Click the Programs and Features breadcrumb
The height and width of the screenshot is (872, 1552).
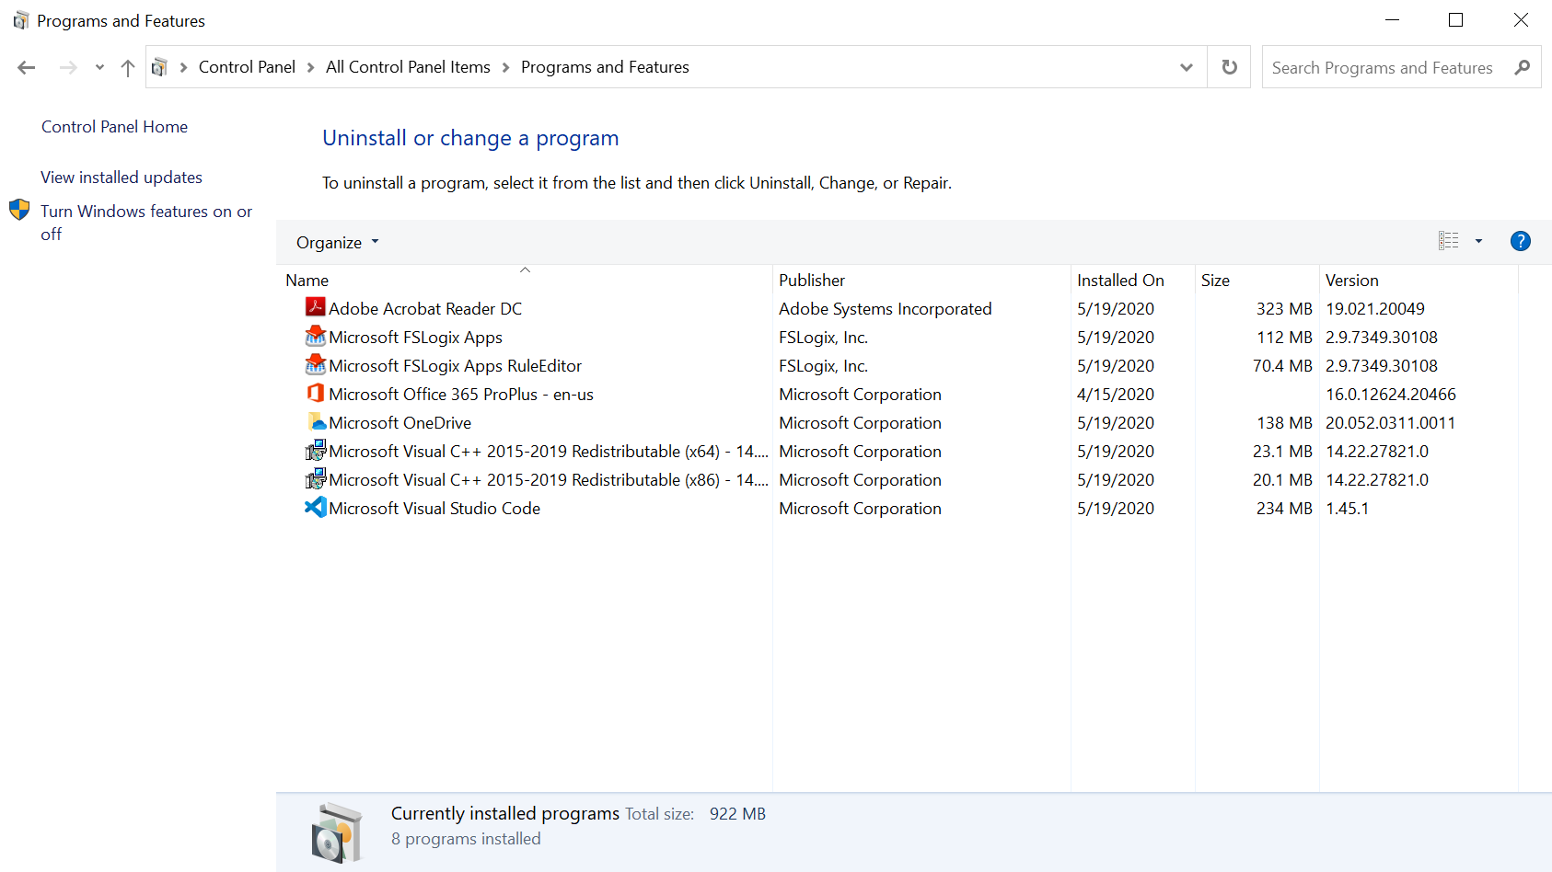pos(605,67)
